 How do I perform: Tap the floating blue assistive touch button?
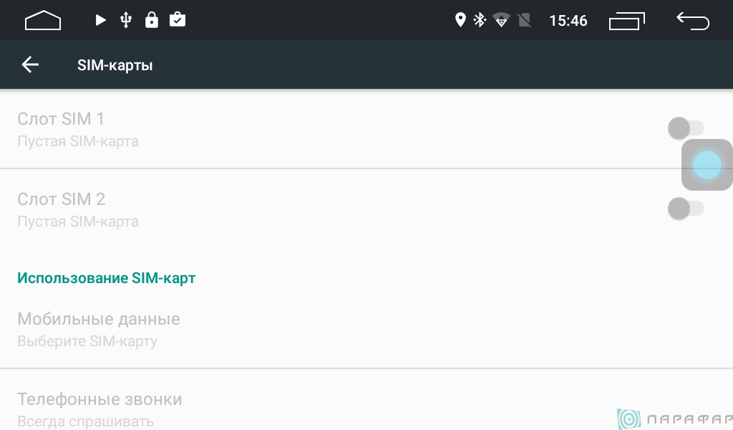(707, 165)
